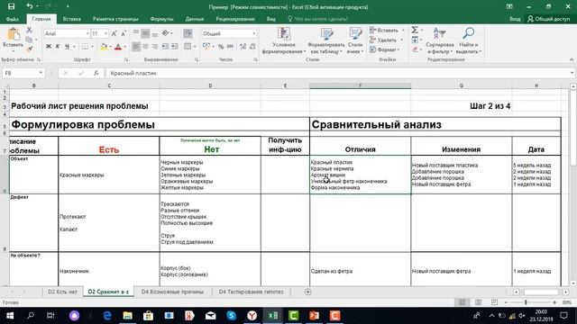This screenshot has width=577, height=324.
Task: Click decrease indent icon
Action: 165,47
